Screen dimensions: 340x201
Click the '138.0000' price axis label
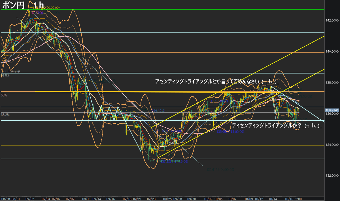[x=332, y=83]
